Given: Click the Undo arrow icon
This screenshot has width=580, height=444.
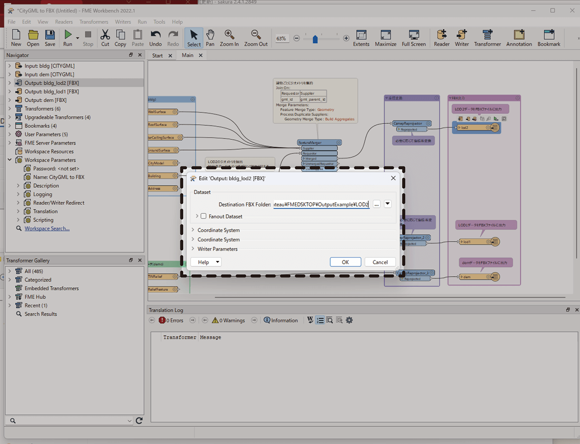Looking at the screenshot, I should pos(155,38).
